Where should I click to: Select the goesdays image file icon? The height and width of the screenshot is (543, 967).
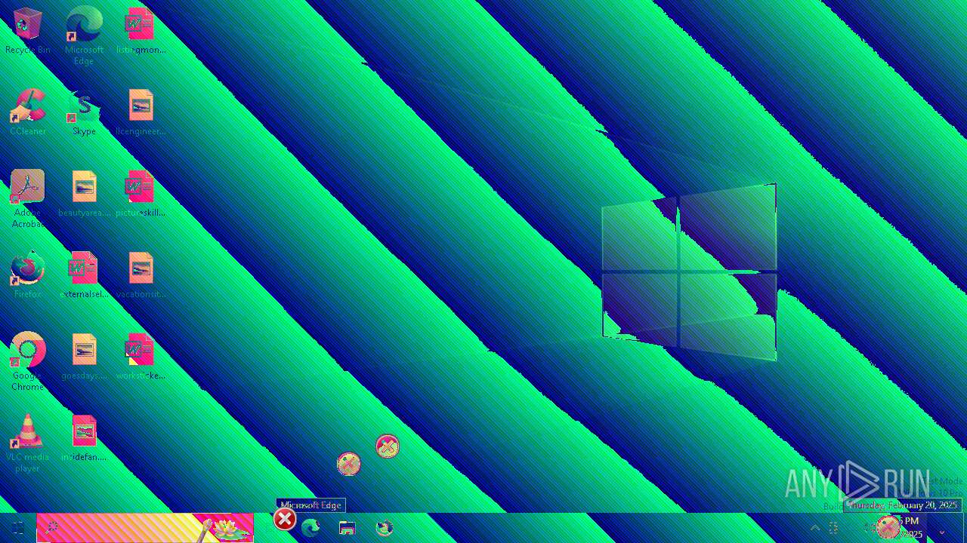pyautogui.click(x=84, y=357)
